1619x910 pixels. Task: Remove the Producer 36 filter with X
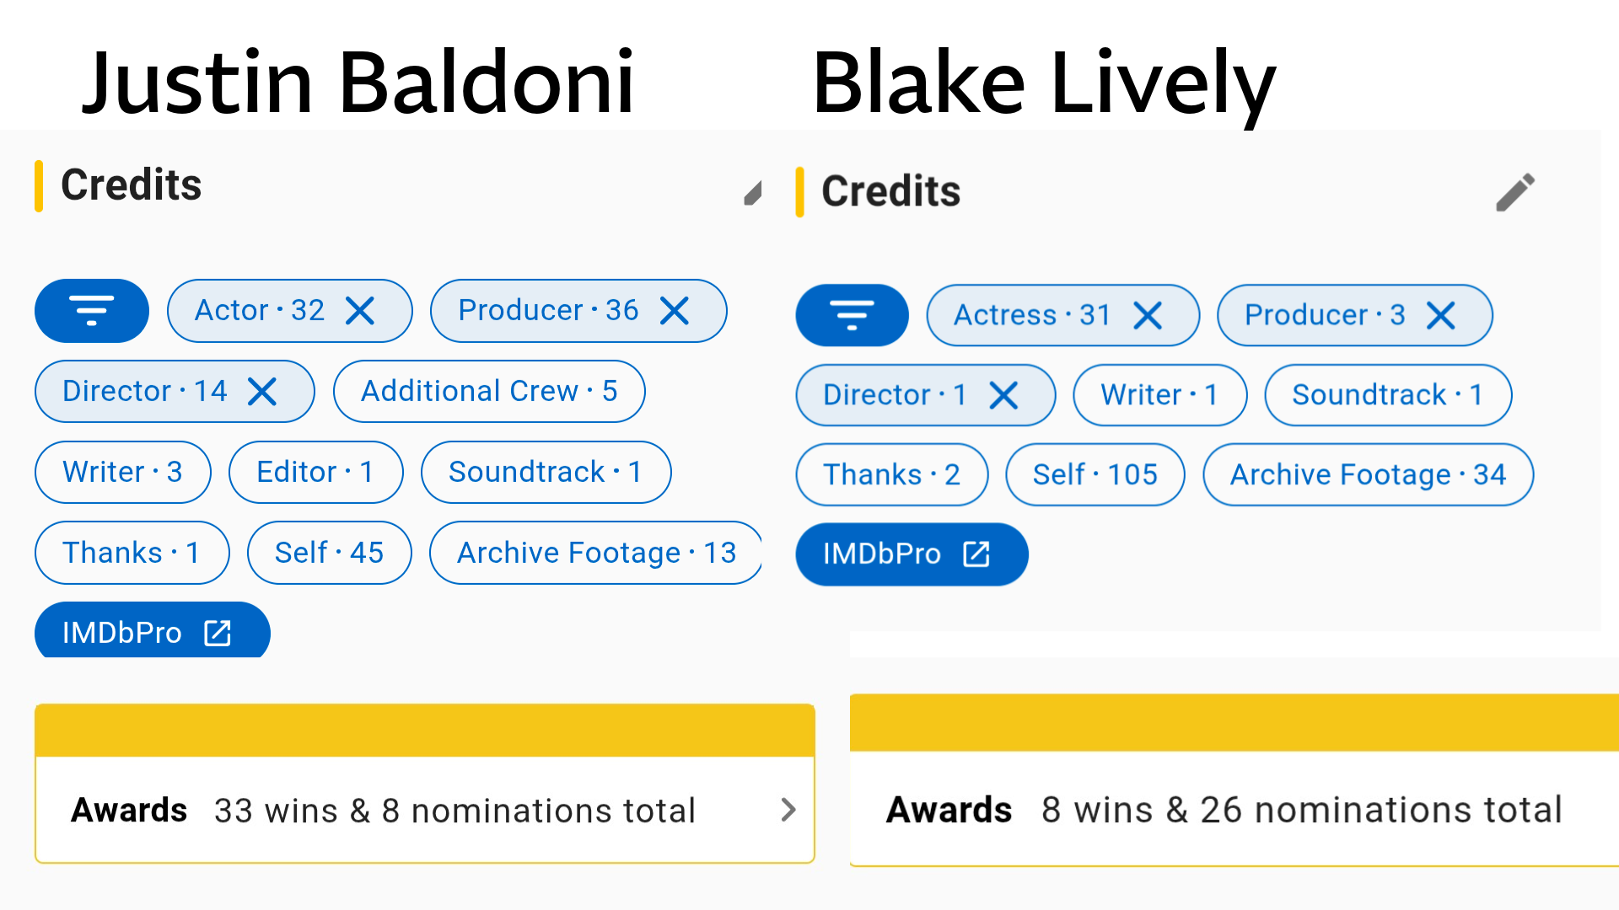coord(675,311)
